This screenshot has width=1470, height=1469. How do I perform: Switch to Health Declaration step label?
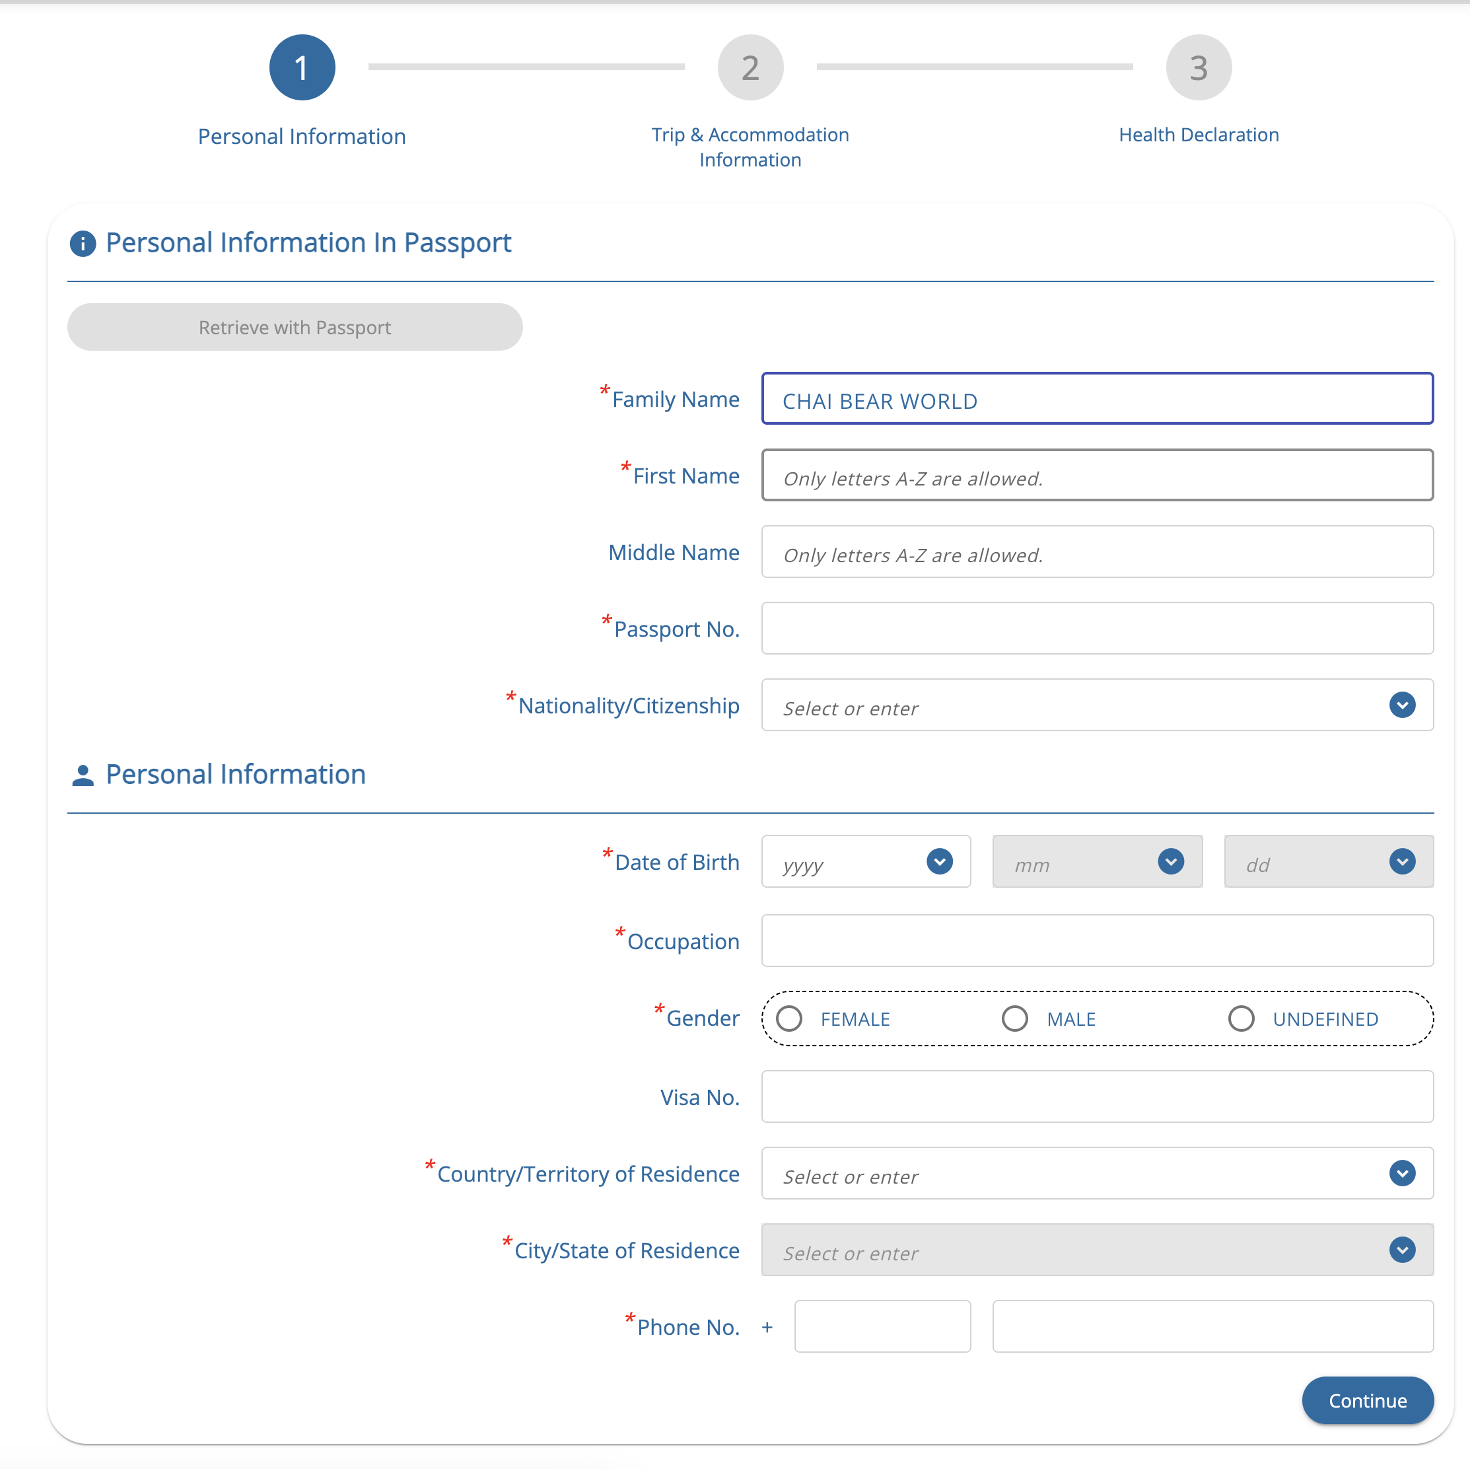tap(1198, 135)
